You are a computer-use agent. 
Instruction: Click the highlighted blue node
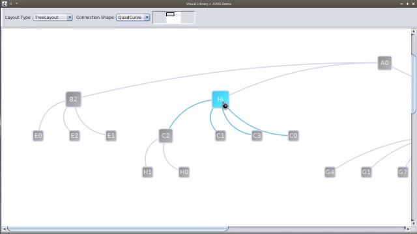pos(220,99)
